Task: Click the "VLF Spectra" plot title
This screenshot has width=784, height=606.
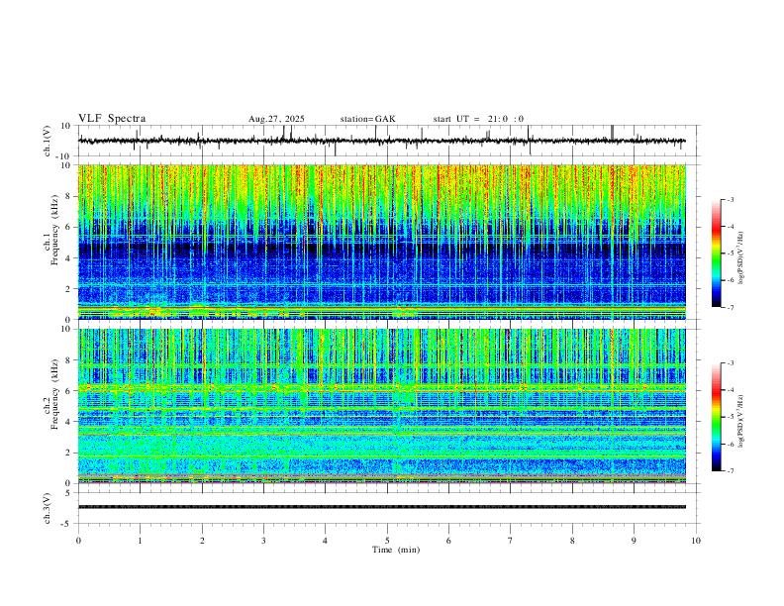Action: click(112, 119)
